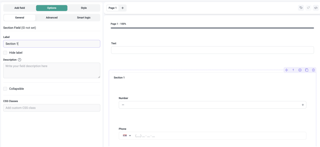Click the Section 1 heading in preview

[x=119, y=78]
